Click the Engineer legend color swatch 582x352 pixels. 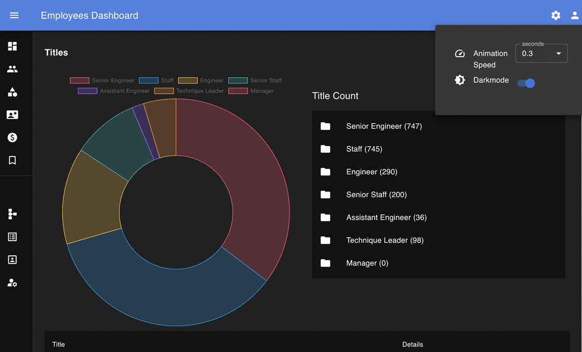[x=188, y=81]
